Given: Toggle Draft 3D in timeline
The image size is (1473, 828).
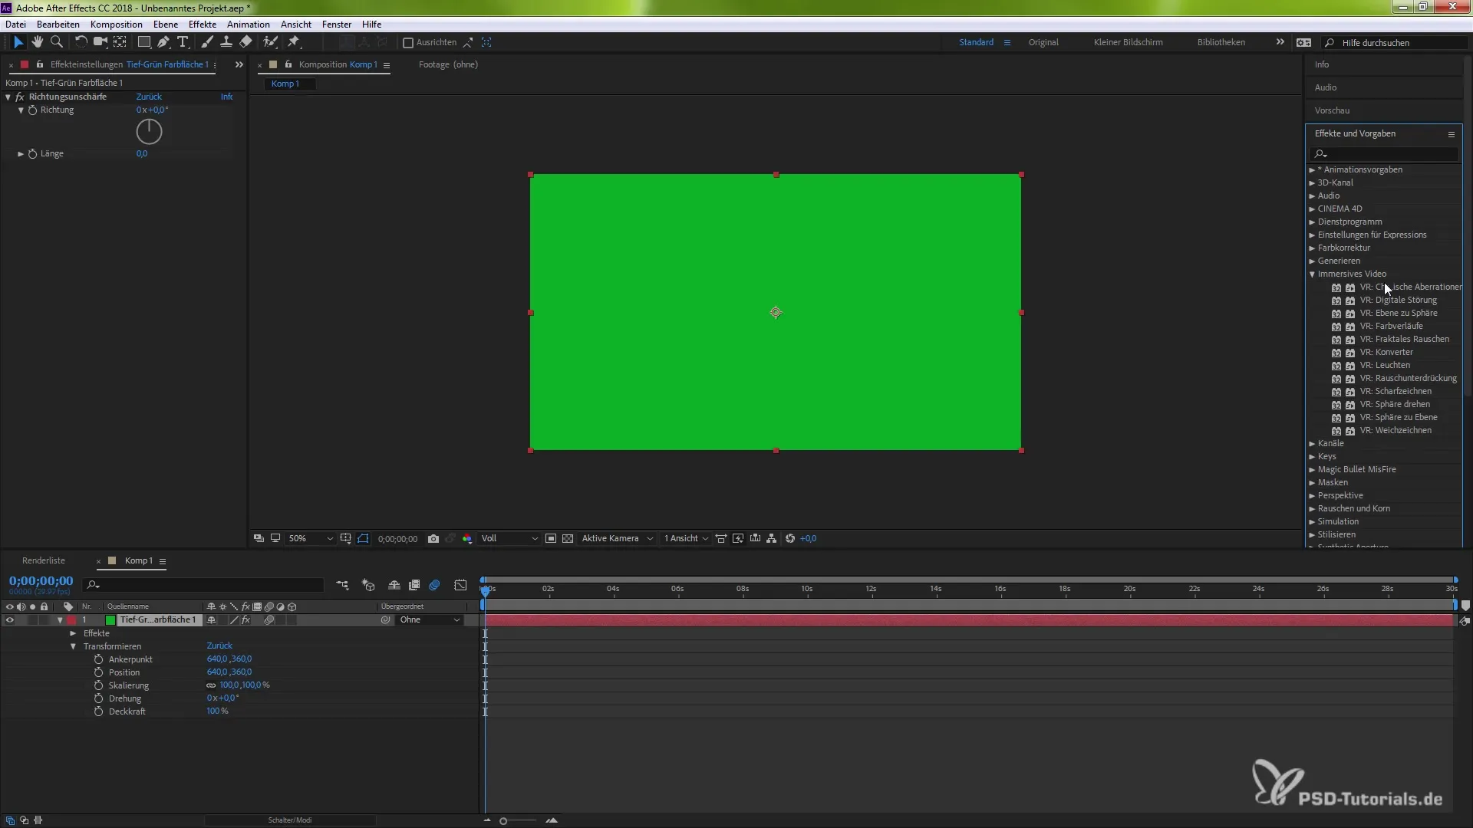Looking at the screenshot, I should point(368,585).
